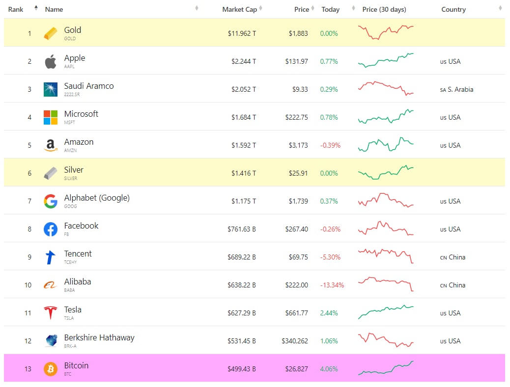Click Tesla's 30-day price chart

click(x=386, y=312)
